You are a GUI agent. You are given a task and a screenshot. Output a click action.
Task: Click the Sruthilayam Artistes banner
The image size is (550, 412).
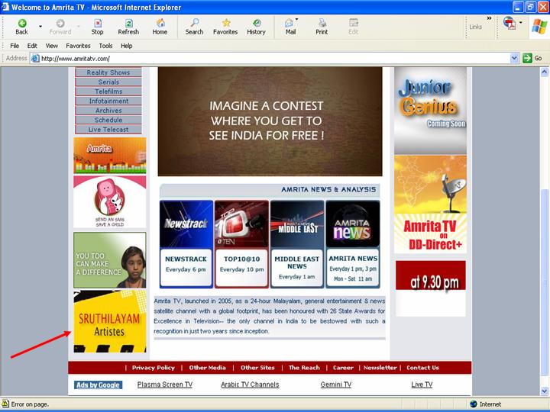click(x=109, y=321)
